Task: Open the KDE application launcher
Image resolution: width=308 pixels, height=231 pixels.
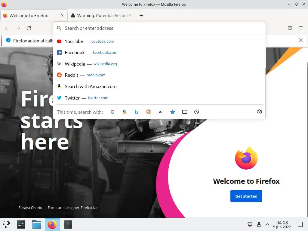Action: pyautogui.click(x=6, y=224)
